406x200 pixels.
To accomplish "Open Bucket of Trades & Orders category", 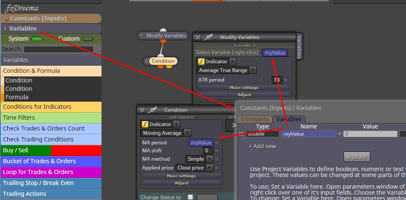I will (x=51, y=161).
